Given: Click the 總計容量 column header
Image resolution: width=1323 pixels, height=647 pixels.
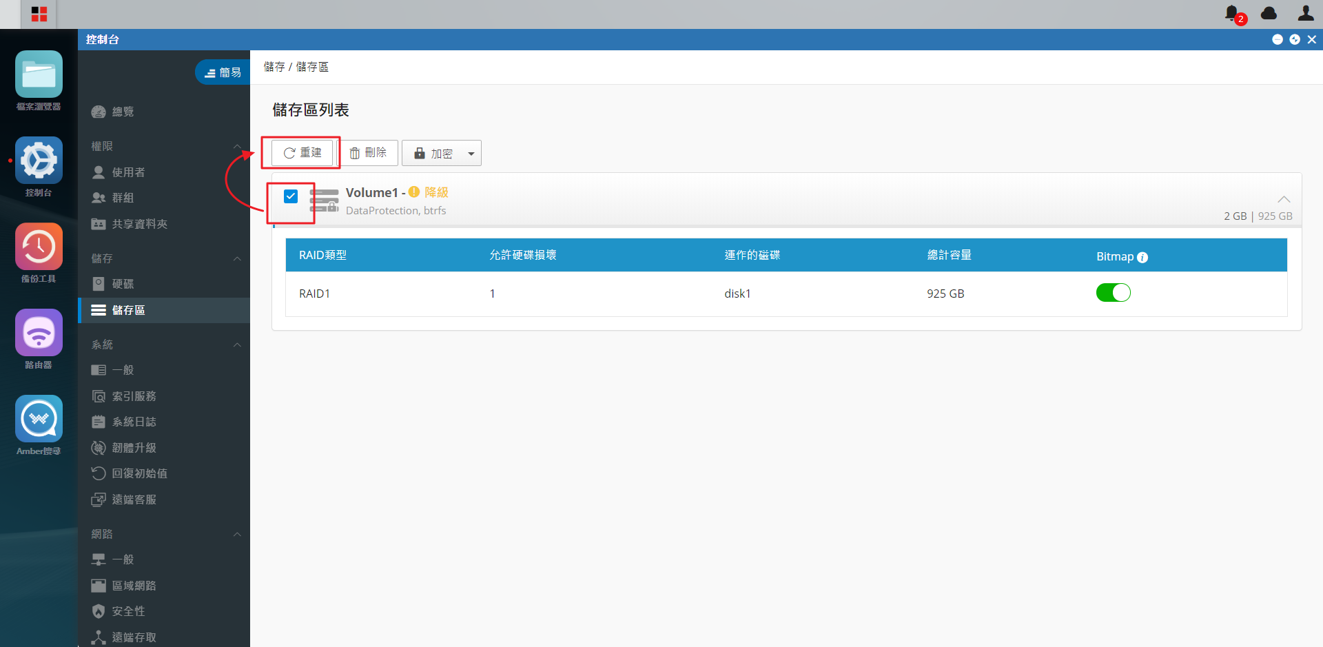Looking at the screenshot, I should click(x=949, y=255).
